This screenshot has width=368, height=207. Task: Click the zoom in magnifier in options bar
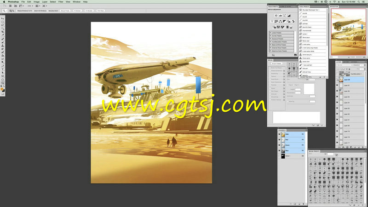[x=11, y=11]
